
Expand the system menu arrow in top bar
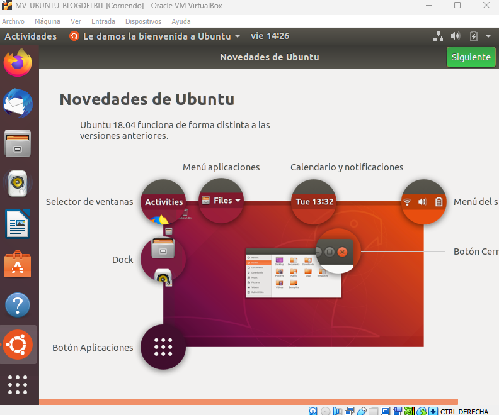pyautogui.click(x=488, y=36)
